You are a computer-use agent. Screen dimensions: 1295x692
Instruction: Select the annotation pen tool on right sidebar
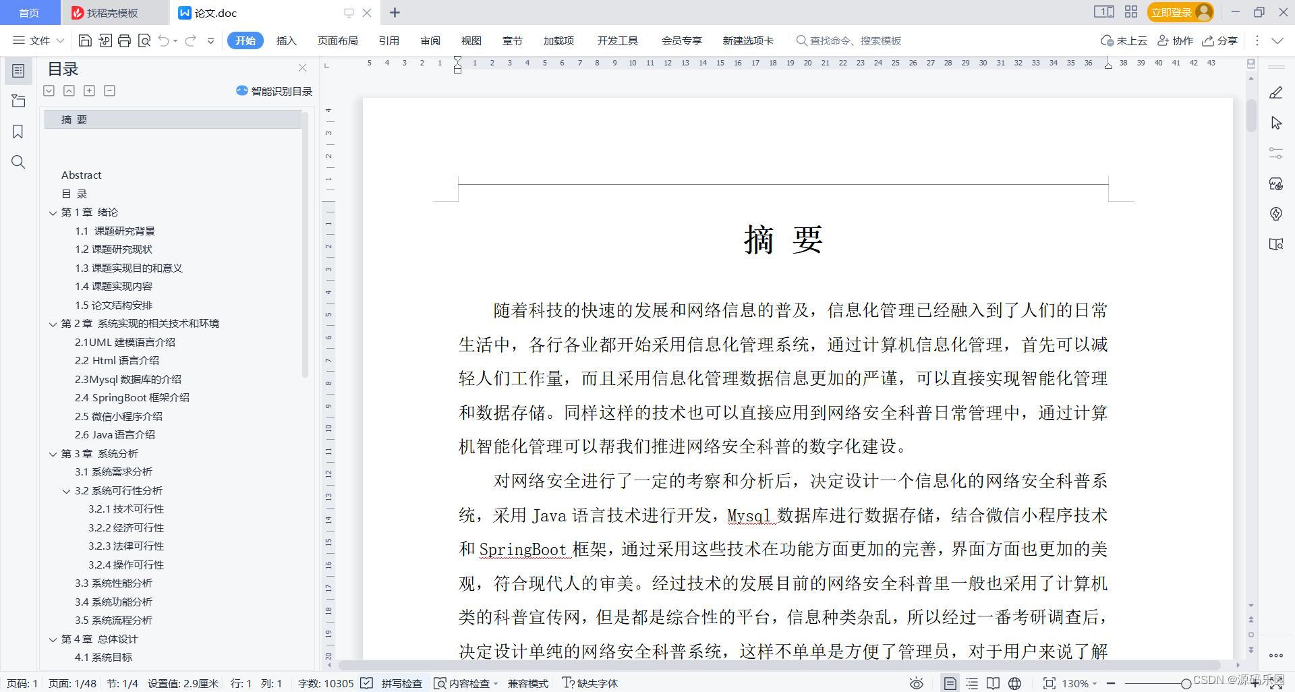[x=1276, y=91]
